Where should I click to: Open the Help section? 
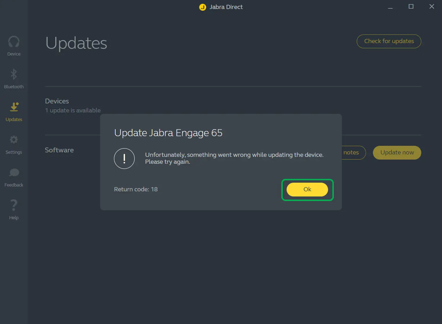(14, 209)
